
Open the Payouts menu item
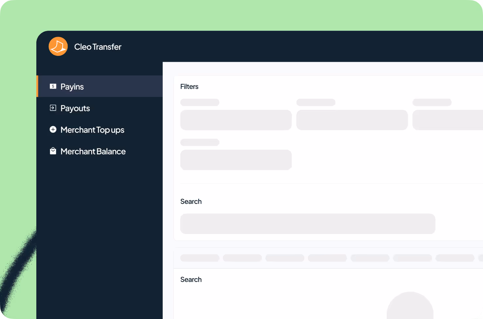point(99,108)
